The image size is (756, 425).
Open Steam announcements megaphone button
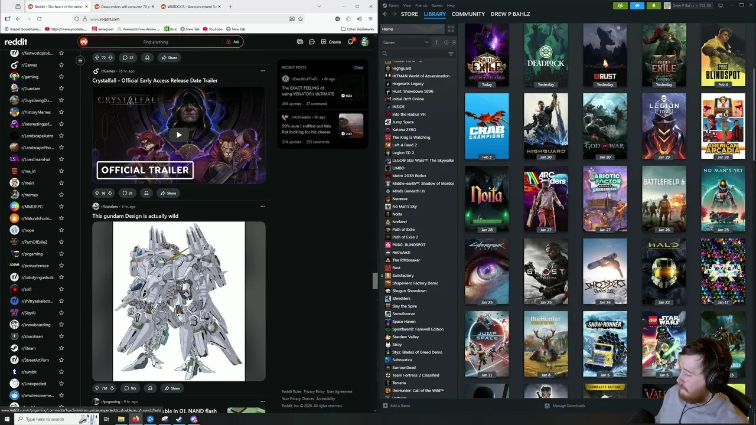click(x=637, y=5)
